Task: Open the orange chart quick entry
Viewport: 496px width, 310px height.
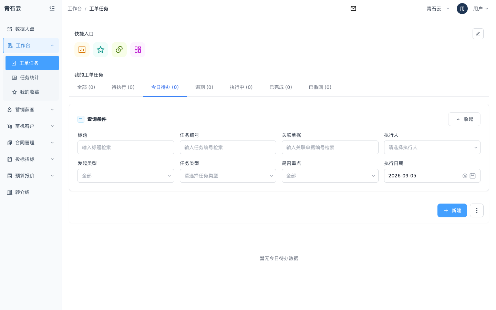Action: pyautogui.click(x=82, y=50)
